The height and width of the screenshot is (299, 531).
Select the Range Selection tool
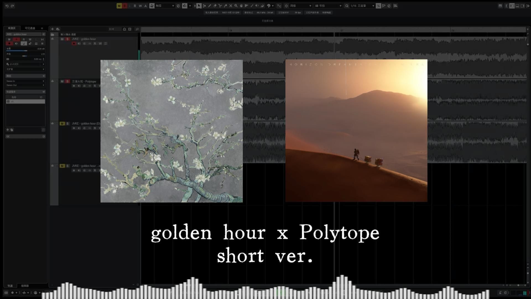pos(204,6)
